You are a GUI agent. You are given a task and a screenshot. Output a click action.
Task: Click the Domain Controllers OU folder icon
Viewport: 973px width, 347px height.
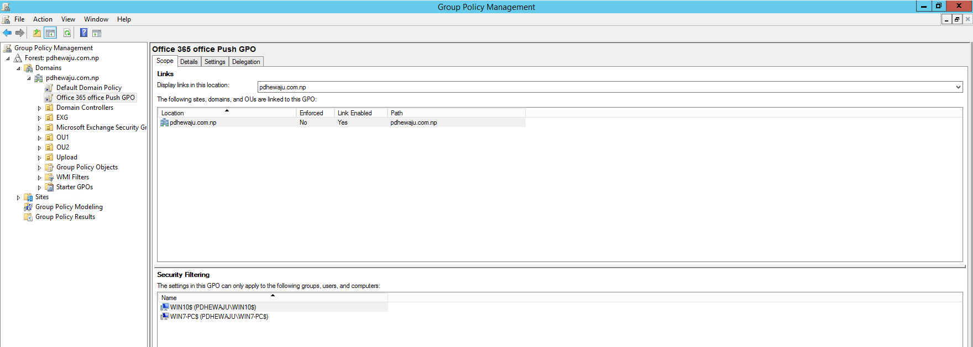(x=49, y=108)
